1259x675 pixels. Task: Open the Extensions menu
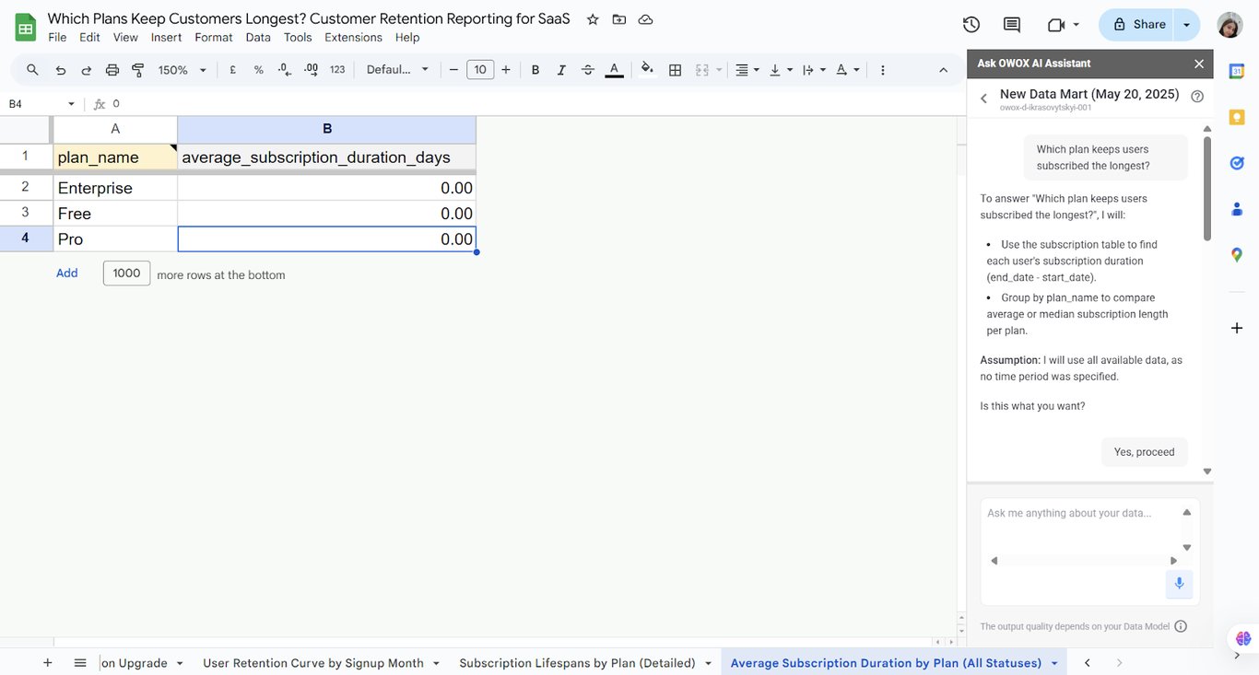point(353,38)
